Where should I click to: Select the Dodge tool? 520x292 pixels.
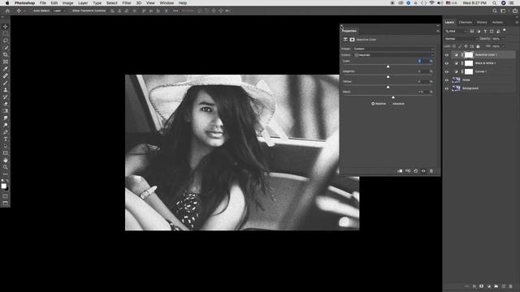[x=6, y=125]
